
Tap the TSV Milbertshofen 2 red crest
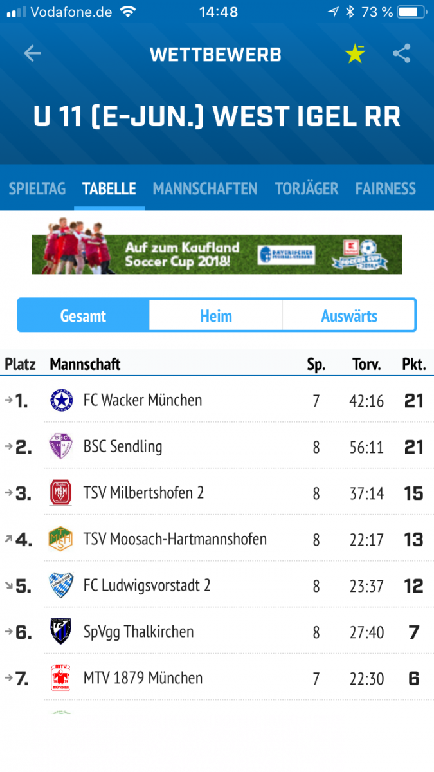(62, 493)
